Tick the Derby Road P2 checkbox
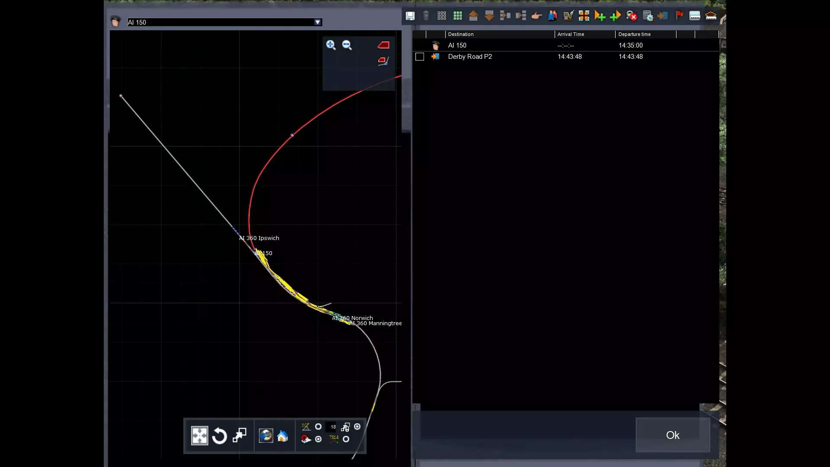Image resolution: width=830 pixels, height=467 pixels. pyautogui.click(x=419, y=57)
